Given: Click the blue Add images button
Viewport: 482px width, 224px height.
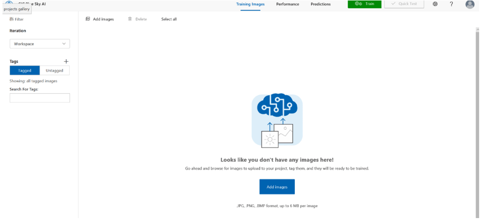Looking at the screenshot, I should point(277,187).
